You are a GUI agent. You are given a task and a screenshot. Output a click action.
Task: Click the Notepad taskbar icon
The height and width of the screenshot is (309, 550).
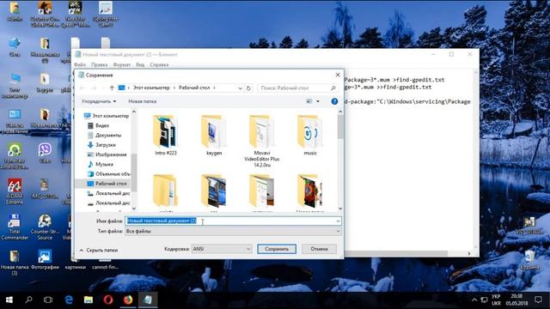coord(148,300)
